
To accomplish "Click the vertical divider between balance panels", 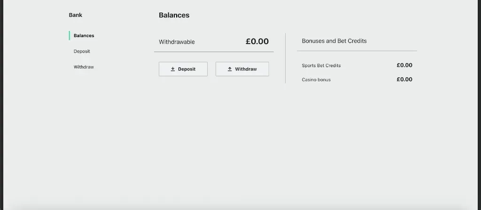I will point(285,58).
